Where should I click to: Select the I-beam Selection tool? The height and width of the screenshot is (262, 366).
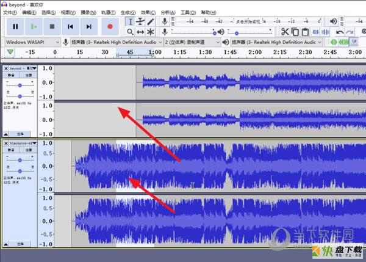pos(131,22)
